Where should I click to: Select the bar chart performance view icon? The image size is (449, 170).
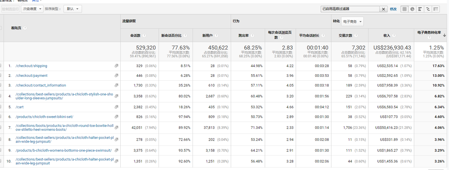pyautogui.click(x=420, y=9)
